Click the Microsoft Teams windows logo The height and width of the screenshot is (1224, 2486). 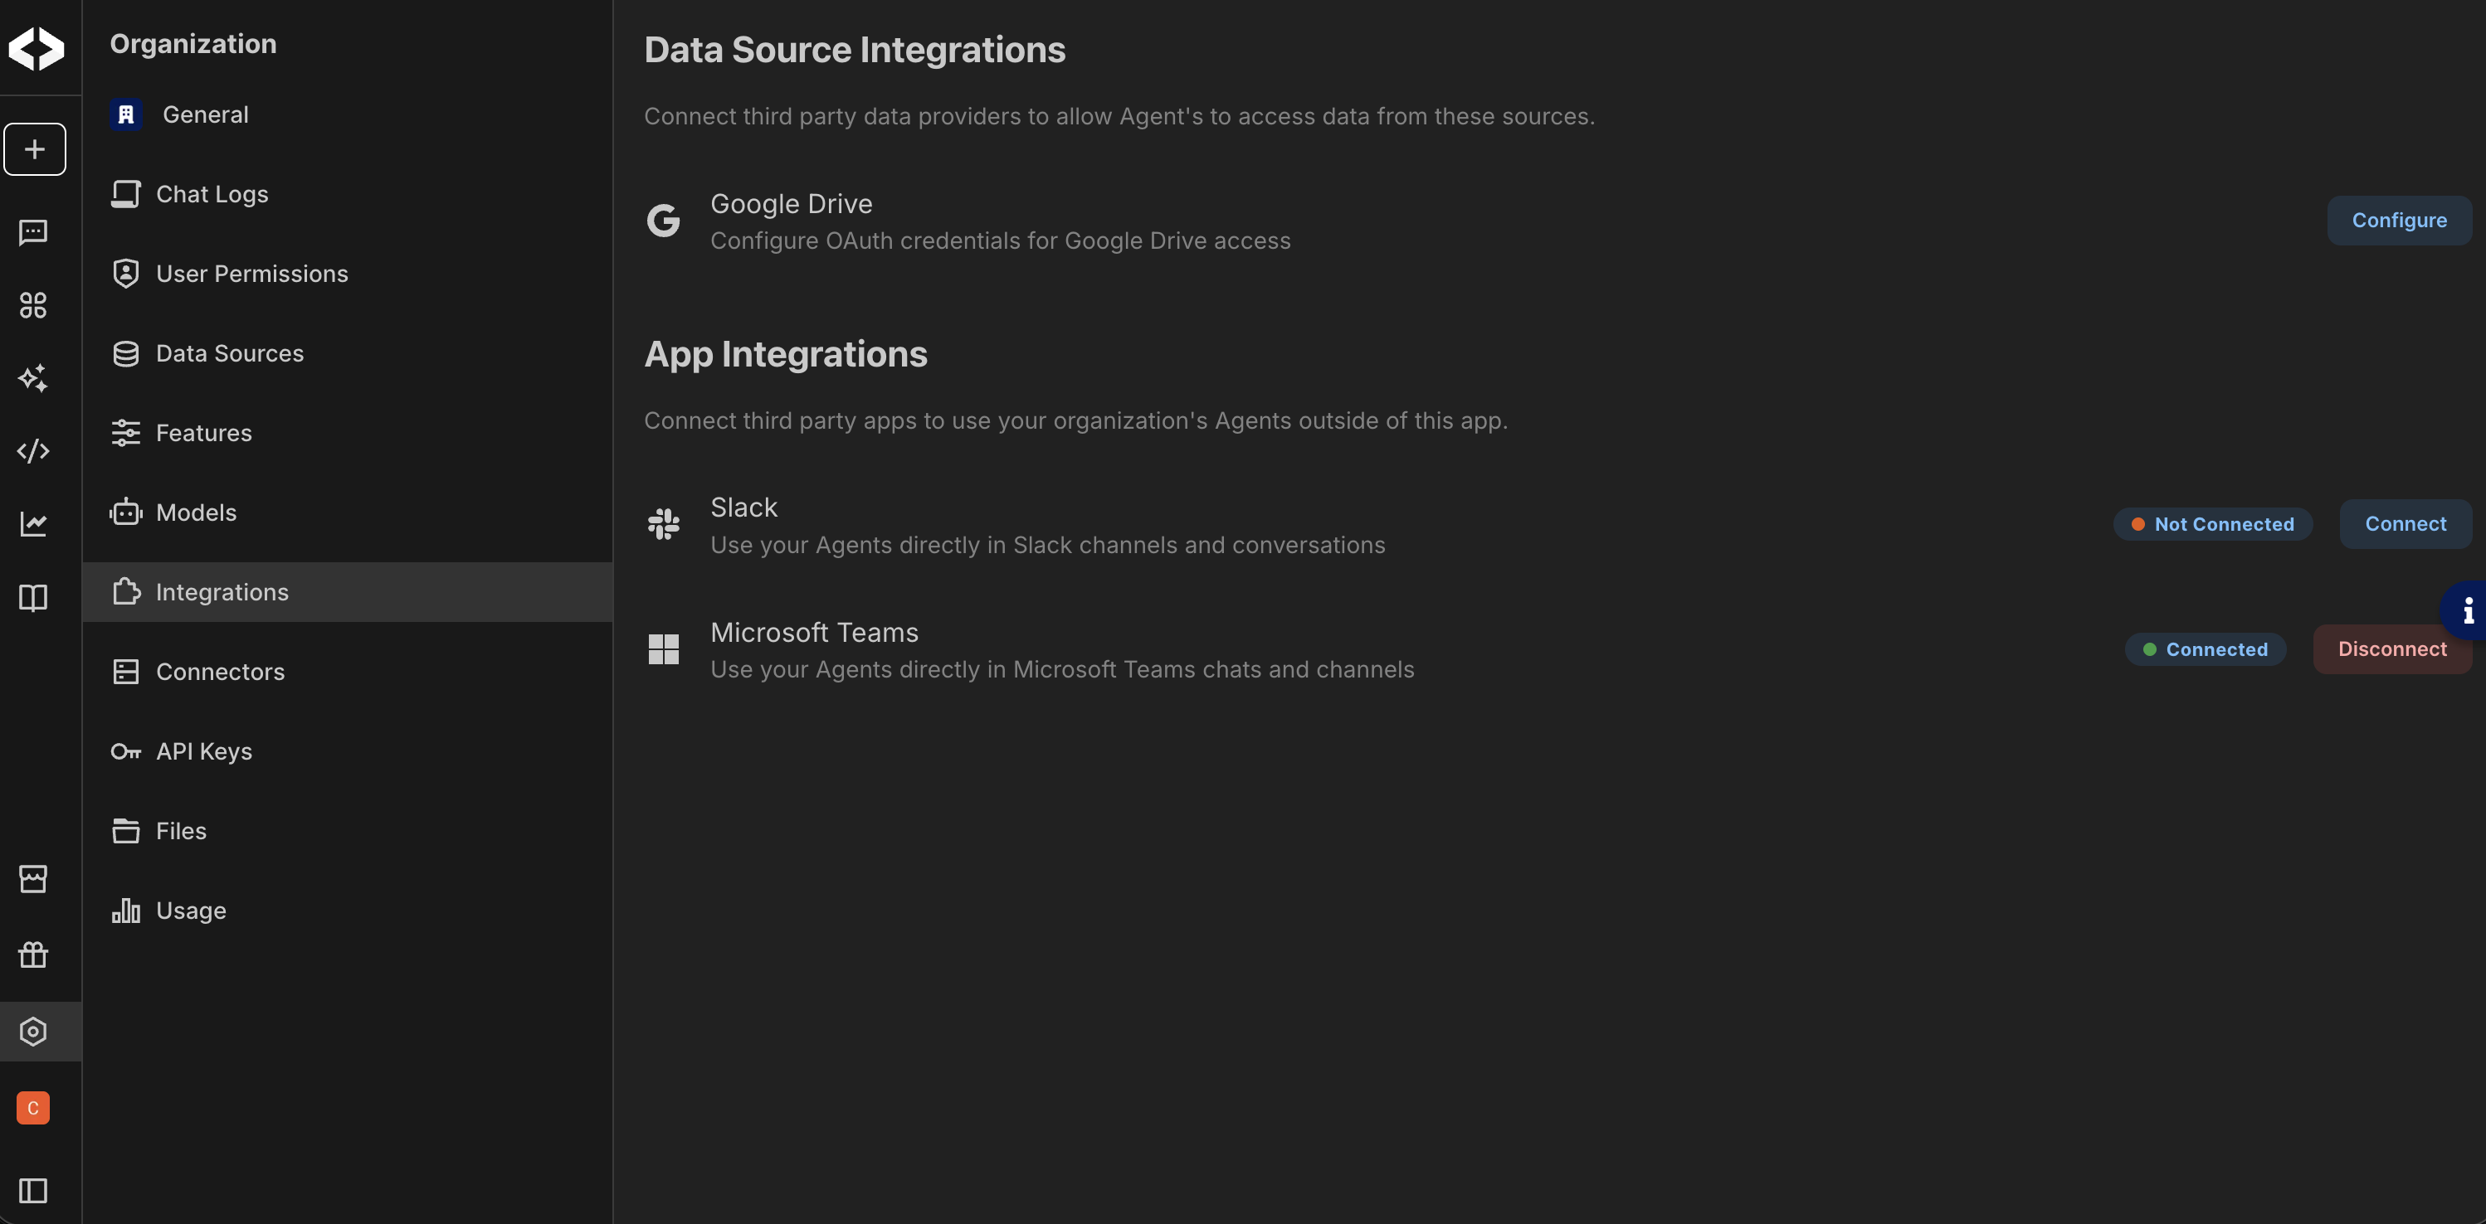pyautogui.click(x=664, y=649)
